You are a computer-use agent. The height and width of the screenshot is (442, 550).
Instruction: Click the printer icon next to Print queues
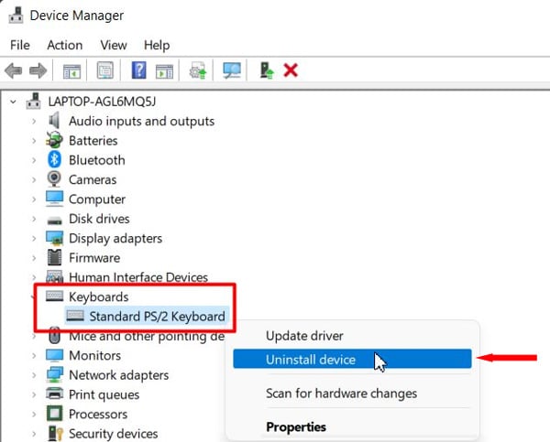[54, 393]
